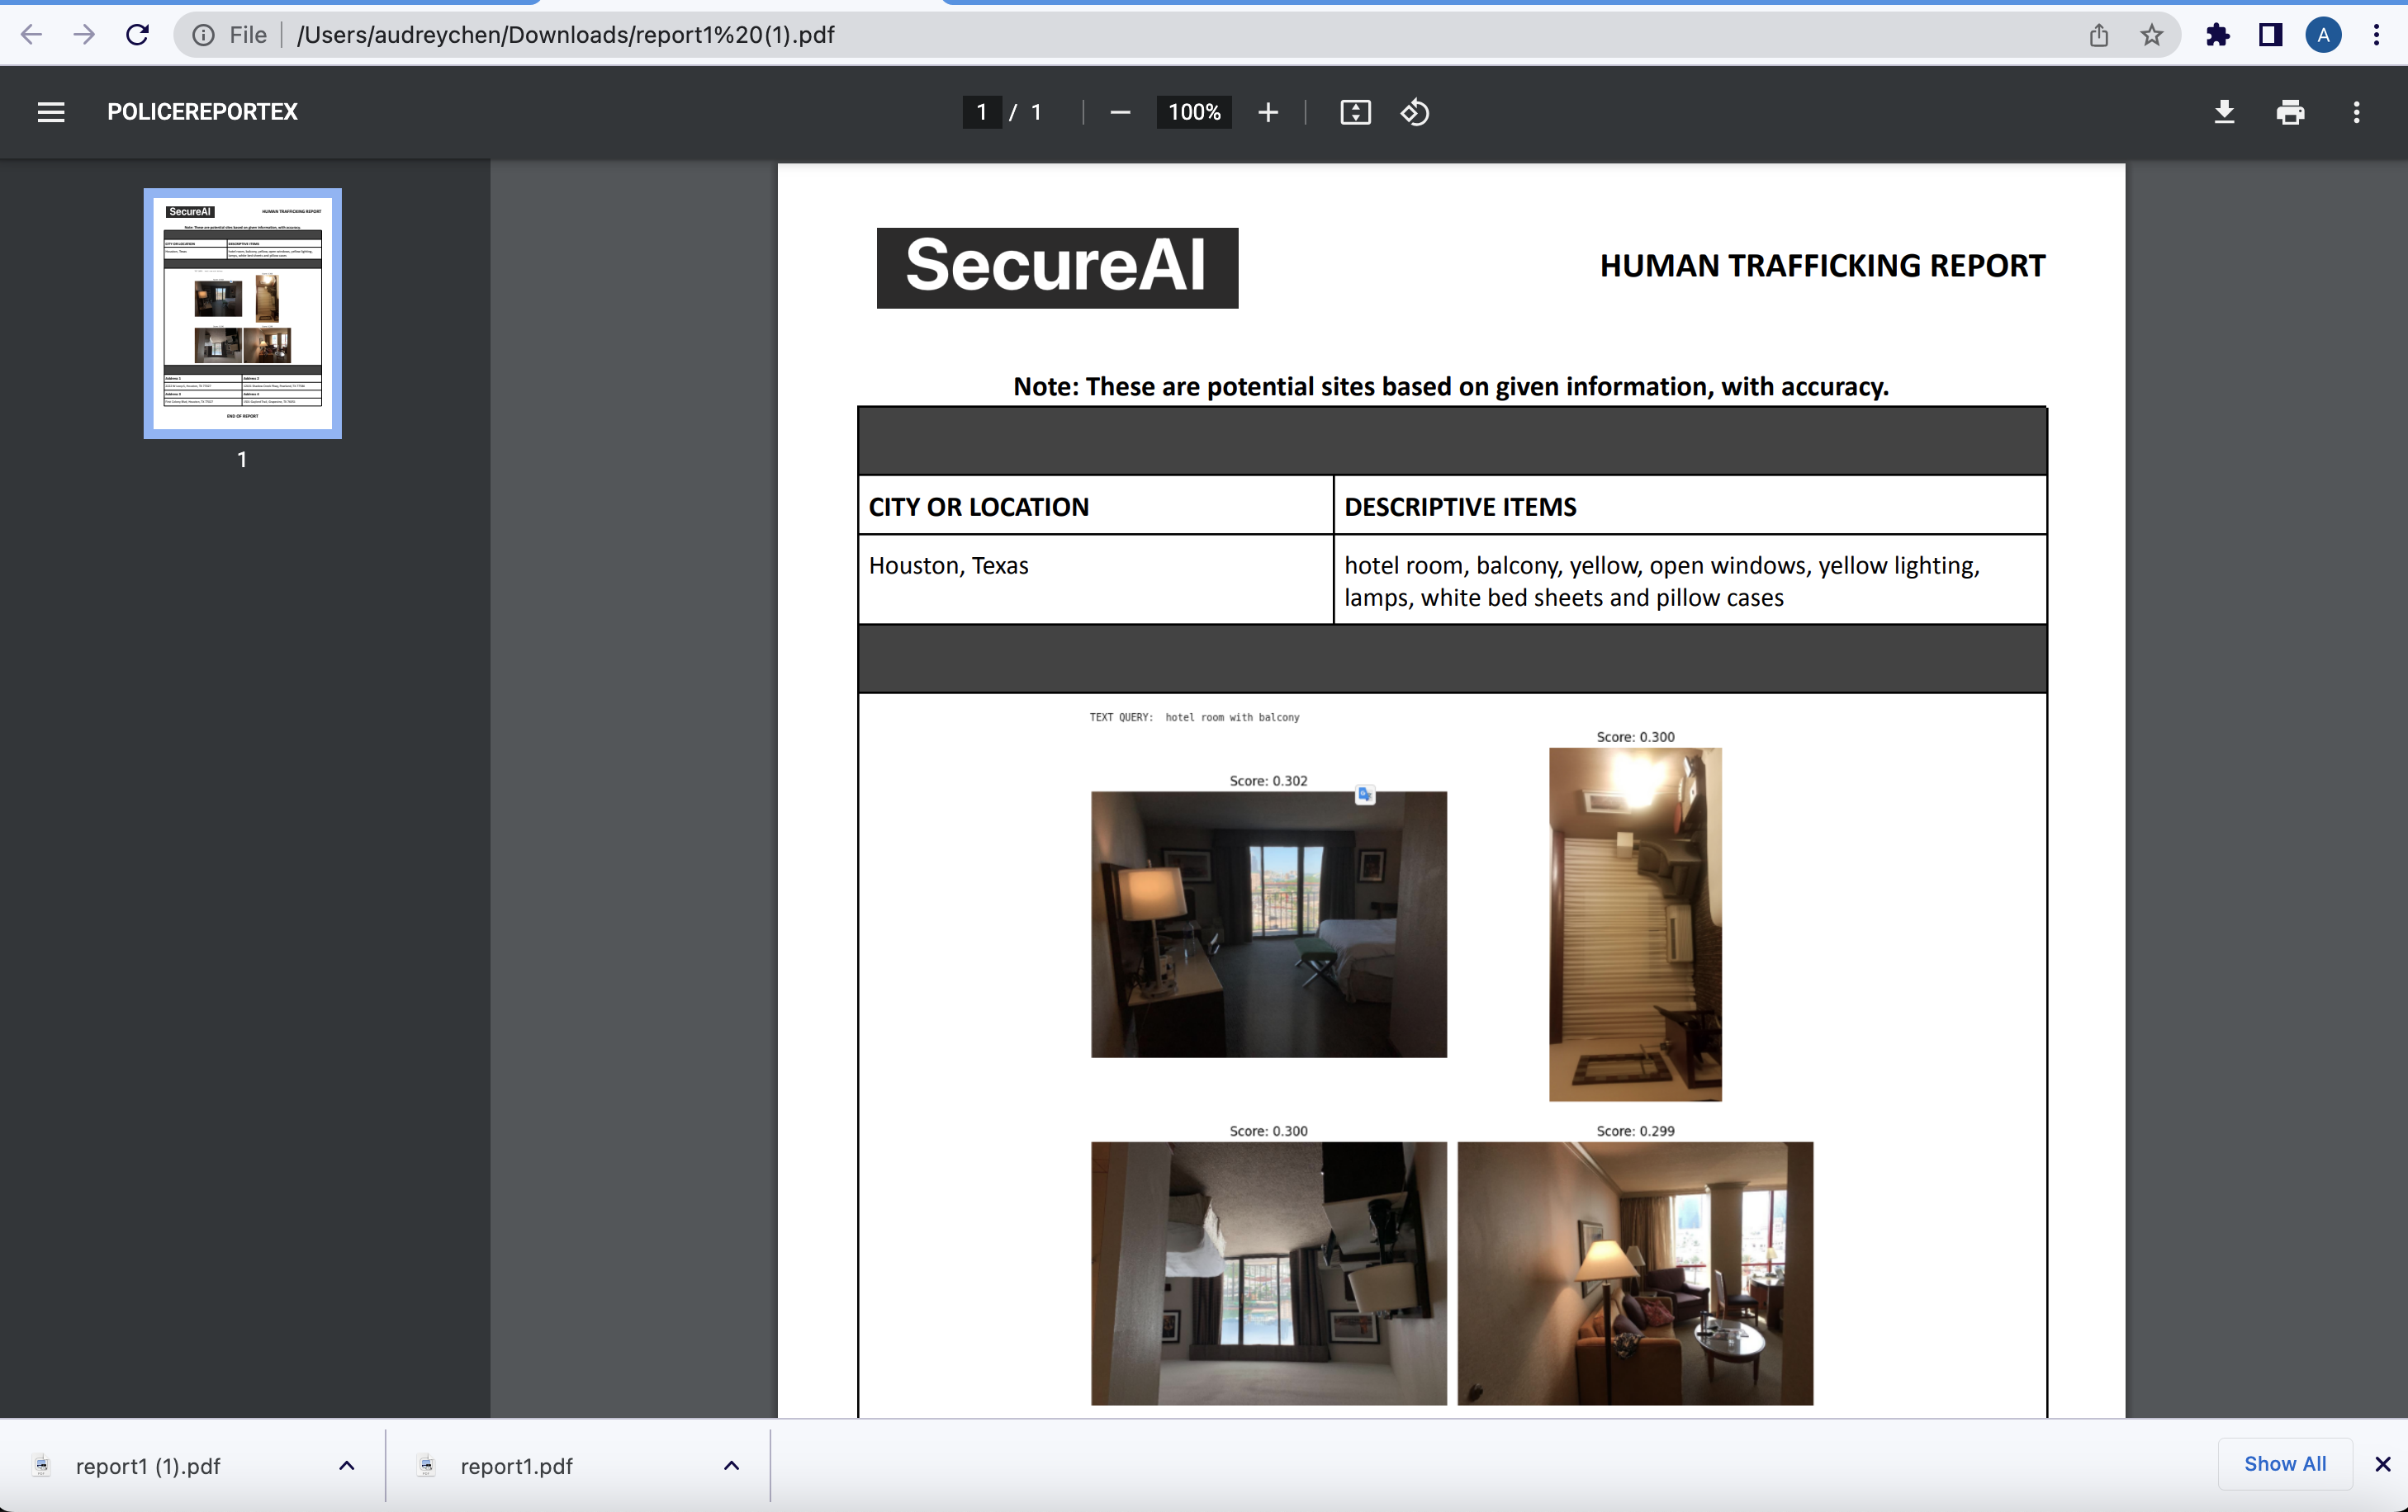The height and width of the screenshot is (1512, 2408).
Task: Select the page 1 thumbnail
Action: (x=242, y=313)
